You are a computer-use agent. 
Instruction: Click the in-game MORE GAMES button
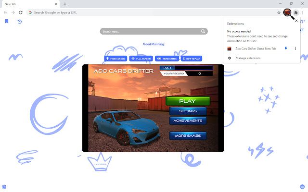coord(188,135)
